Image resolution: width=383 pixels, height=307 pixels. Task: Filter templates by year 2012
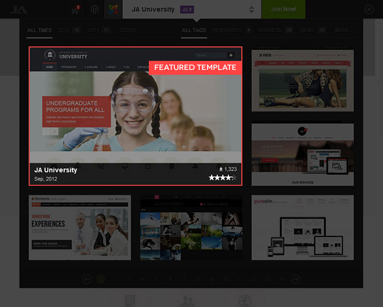69,30
